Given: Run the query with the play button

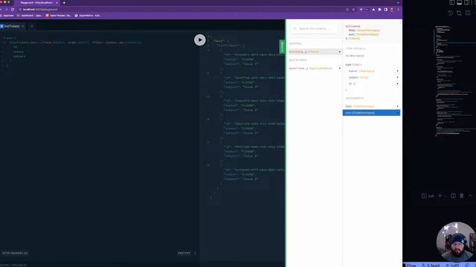Looking at the screenshot, I should (200, 40).
